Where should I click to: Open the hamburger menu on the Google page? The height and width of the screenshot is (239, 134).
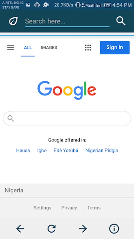[x=11, y=48]
